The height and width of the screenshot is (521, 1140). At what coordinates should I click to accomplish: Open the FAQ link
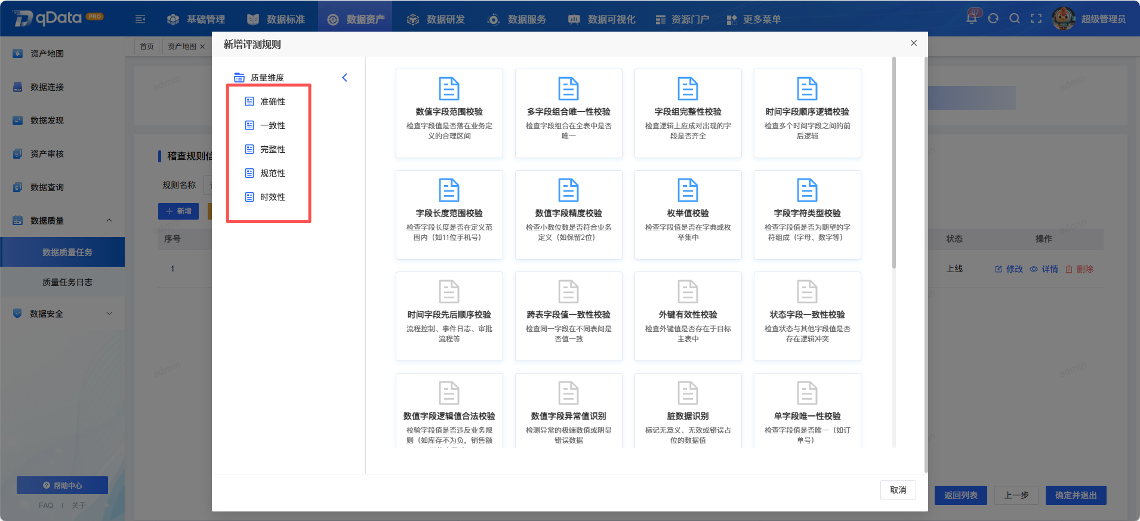[x=46, y=505]
